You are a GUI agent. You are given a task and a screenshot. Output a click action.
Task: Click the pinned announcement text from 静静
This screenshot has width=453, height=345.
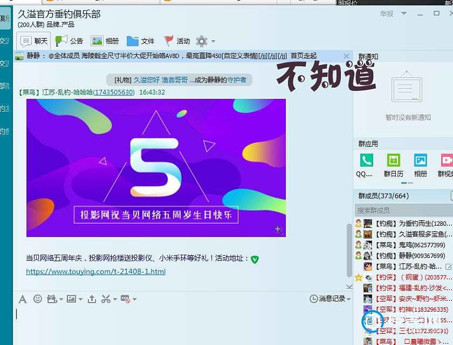point(172,55)
